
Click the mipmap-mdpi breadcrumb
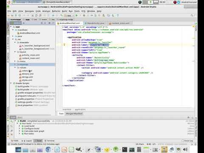point(65,20)
